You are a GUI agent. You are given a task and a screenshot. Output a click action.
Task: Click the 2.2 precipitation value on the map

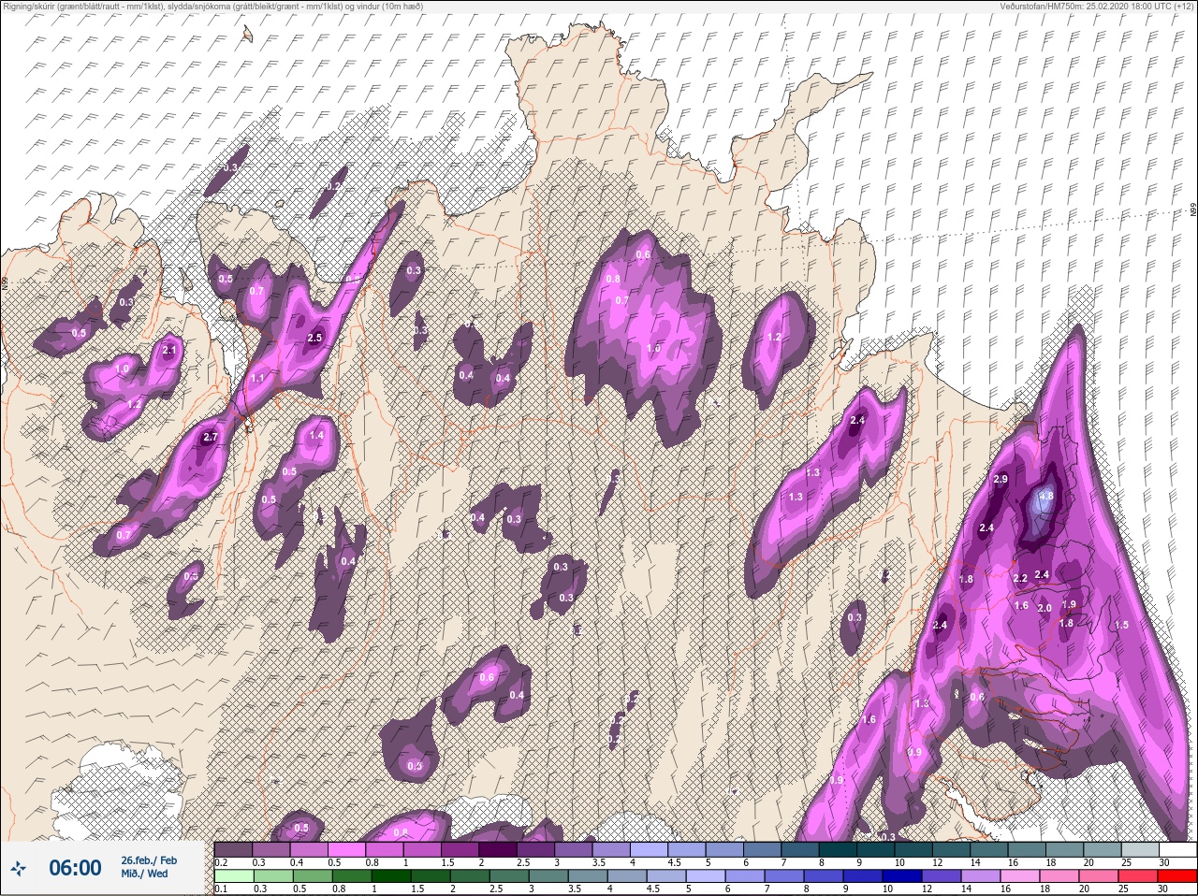click(1020, 578)
